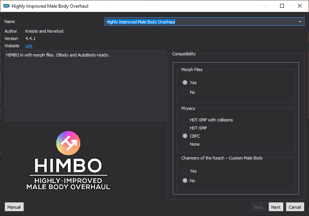The height and width of the screenshot is (216, 309).
Task: Click the installer icon in title bar
Action: click(x=7, y=6)
